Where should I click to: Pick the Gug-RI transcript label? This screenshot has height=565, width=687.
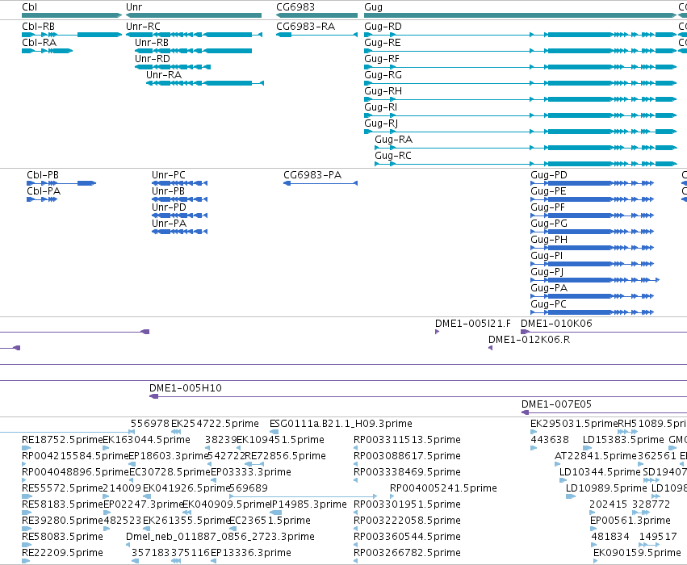(380, 107)
